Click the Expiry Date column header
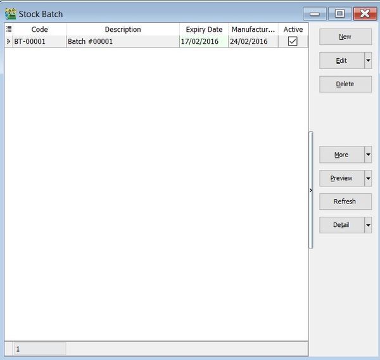Viewport: 380px width, 360px height. tap(204, 30)
